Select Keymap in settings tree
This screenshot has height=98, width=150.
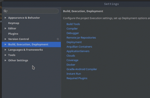[x=14, y=23]
